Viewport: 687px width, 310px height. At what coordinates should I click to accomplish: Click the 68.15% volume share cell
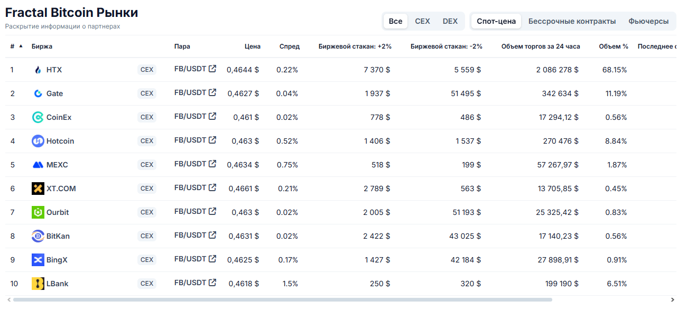click(615, 70)
